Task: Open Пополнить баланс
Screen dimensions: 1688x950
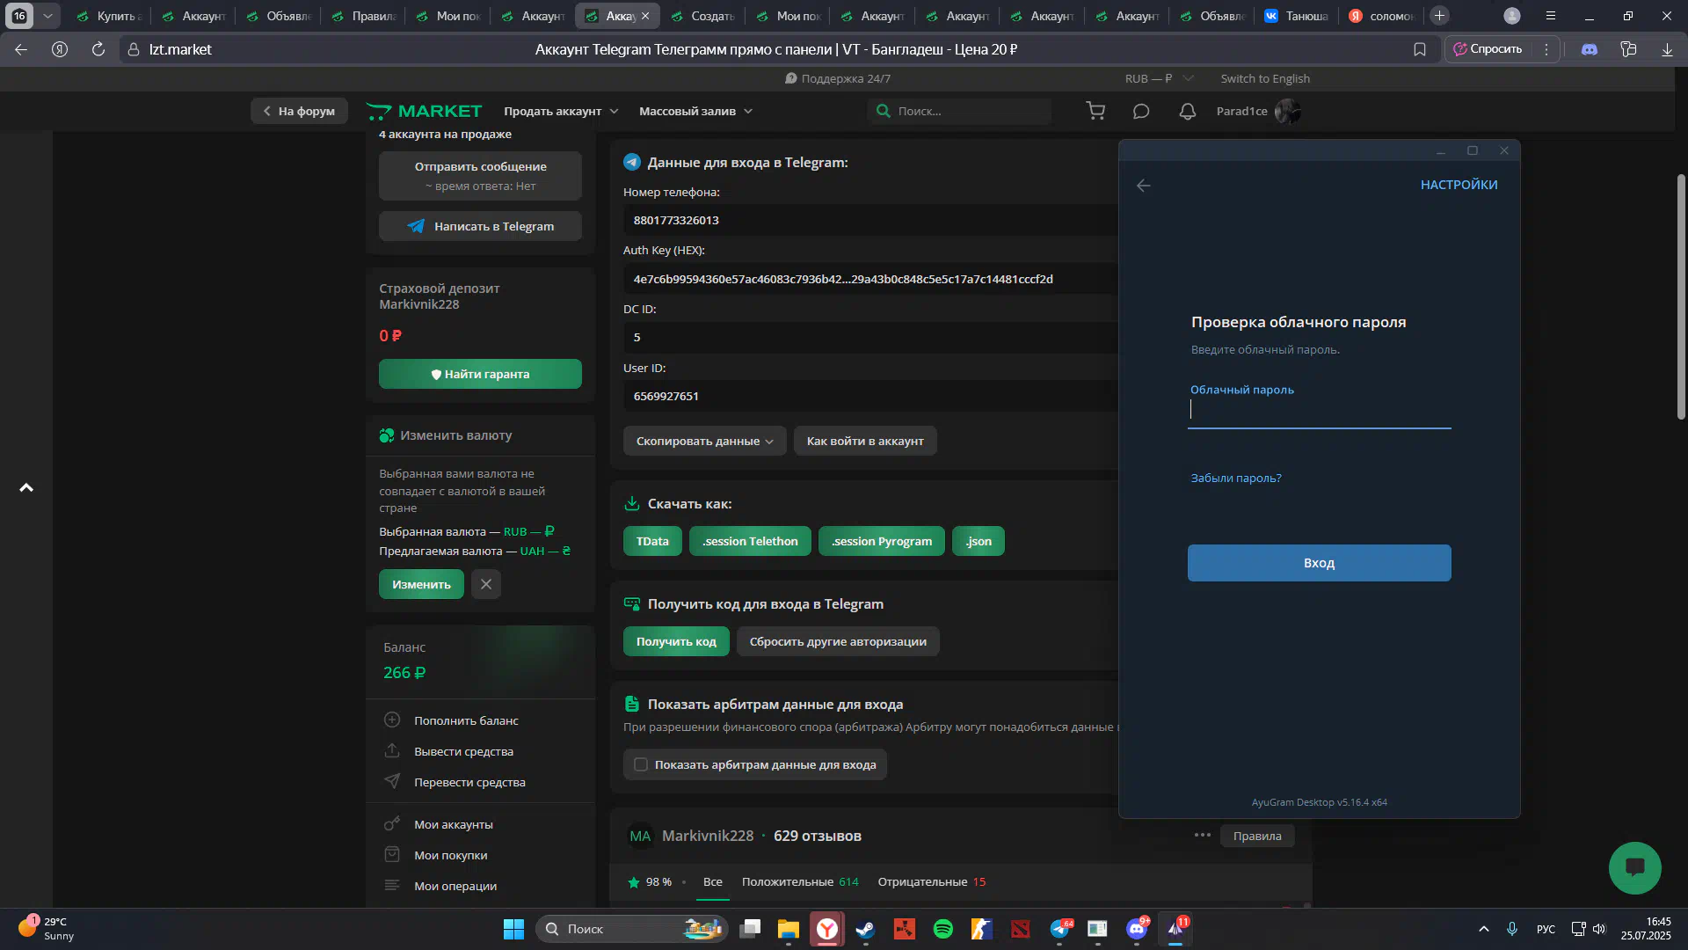Action: point(466,720)
